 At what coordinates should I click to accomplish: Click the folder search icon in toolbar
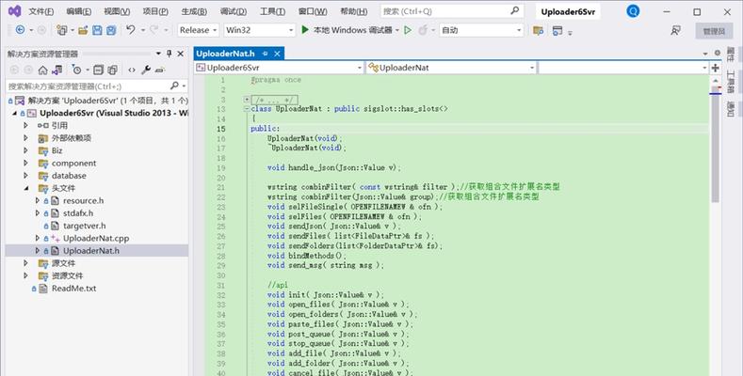pyautogui.click(x=538, y=30)
